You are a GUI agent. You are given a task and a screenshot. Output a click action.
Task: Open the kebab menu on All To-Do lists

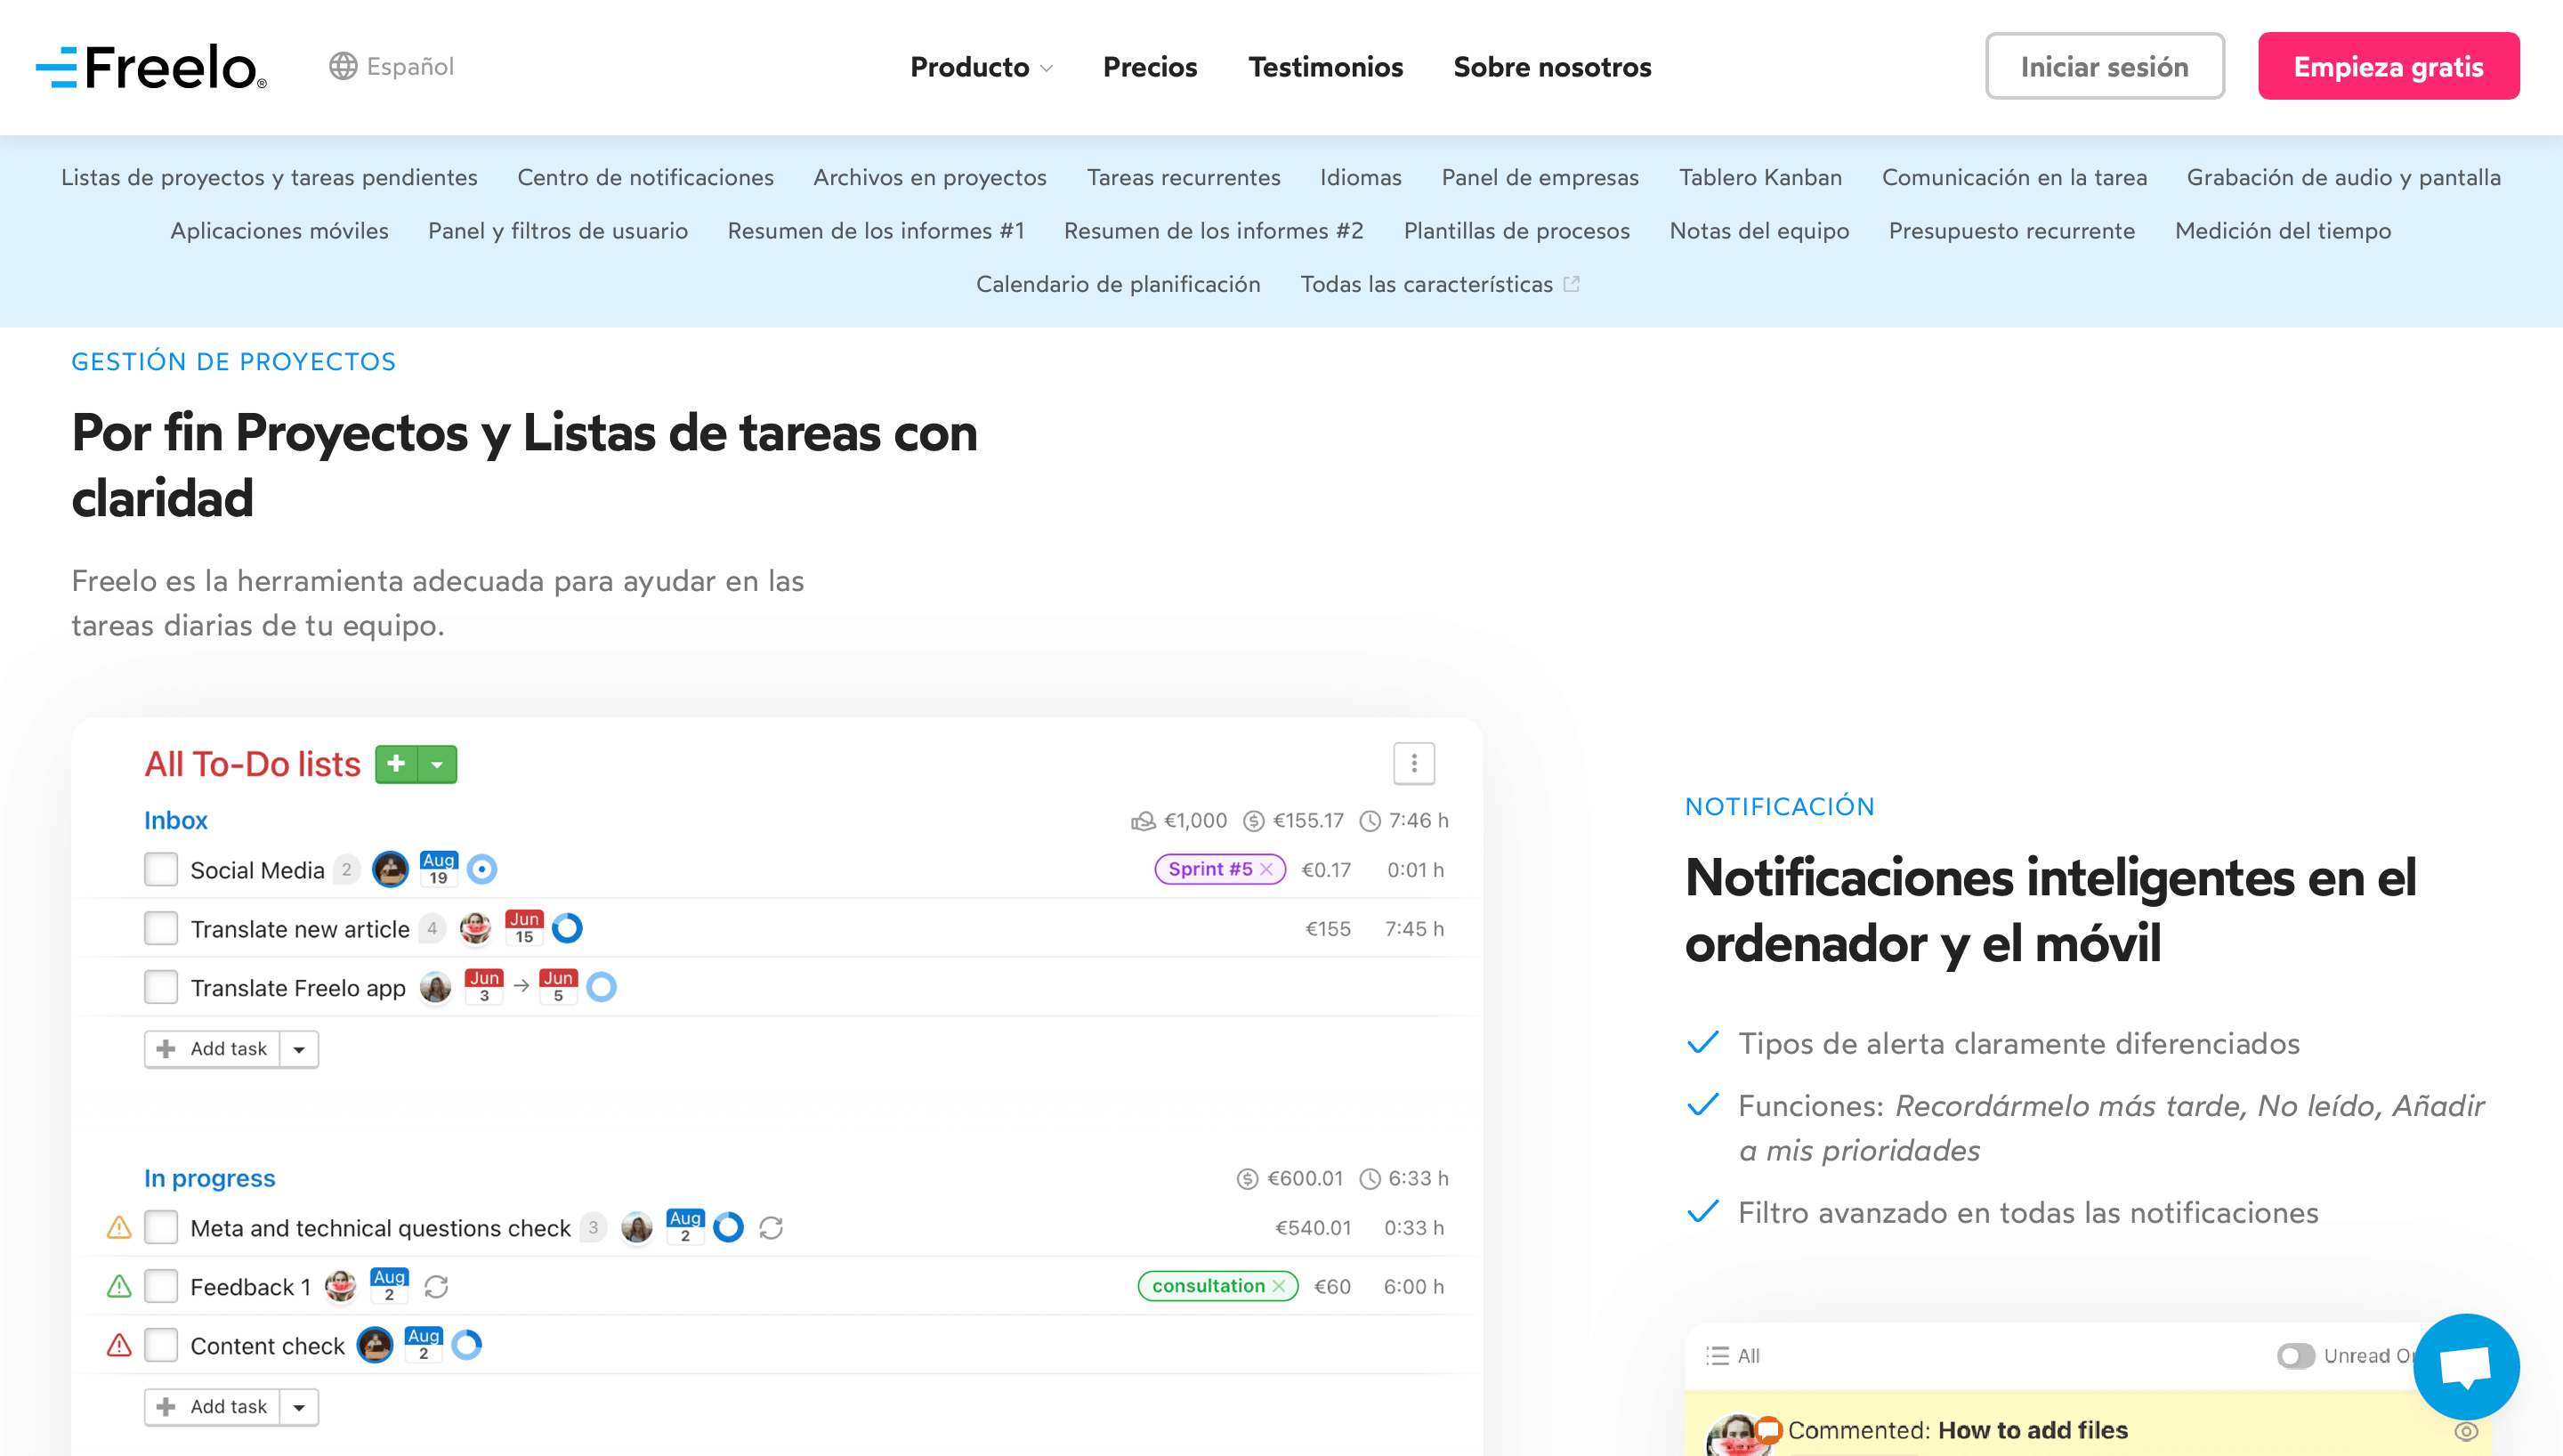tap(1413, 763)
